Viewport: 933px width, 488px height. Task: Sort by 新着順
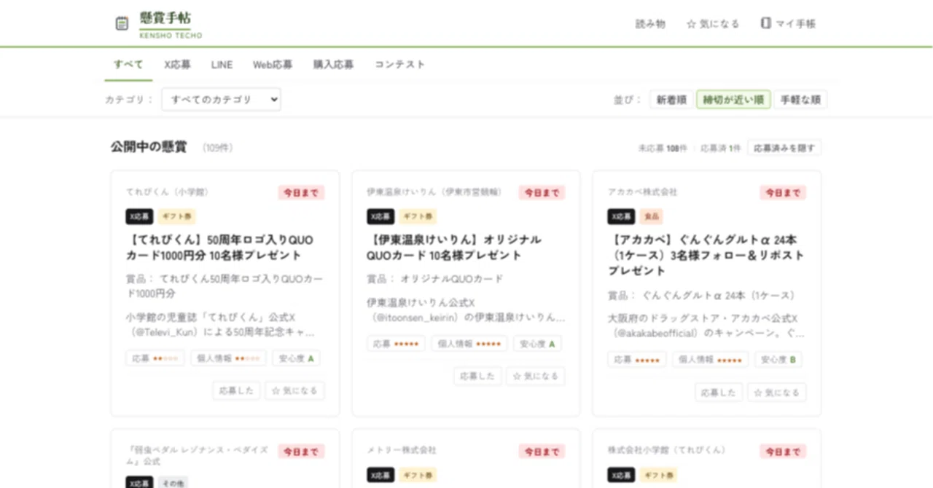coord(671,100)
